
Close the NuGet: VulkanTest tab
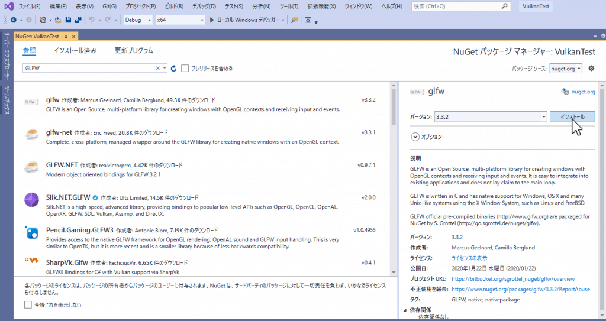pyautogui.click(x=73, y=36)
